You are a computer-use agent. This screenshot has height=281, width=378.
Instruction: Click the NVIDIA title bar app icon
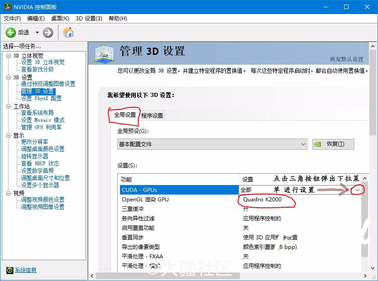pyautogui.click(x=8, y=7)
